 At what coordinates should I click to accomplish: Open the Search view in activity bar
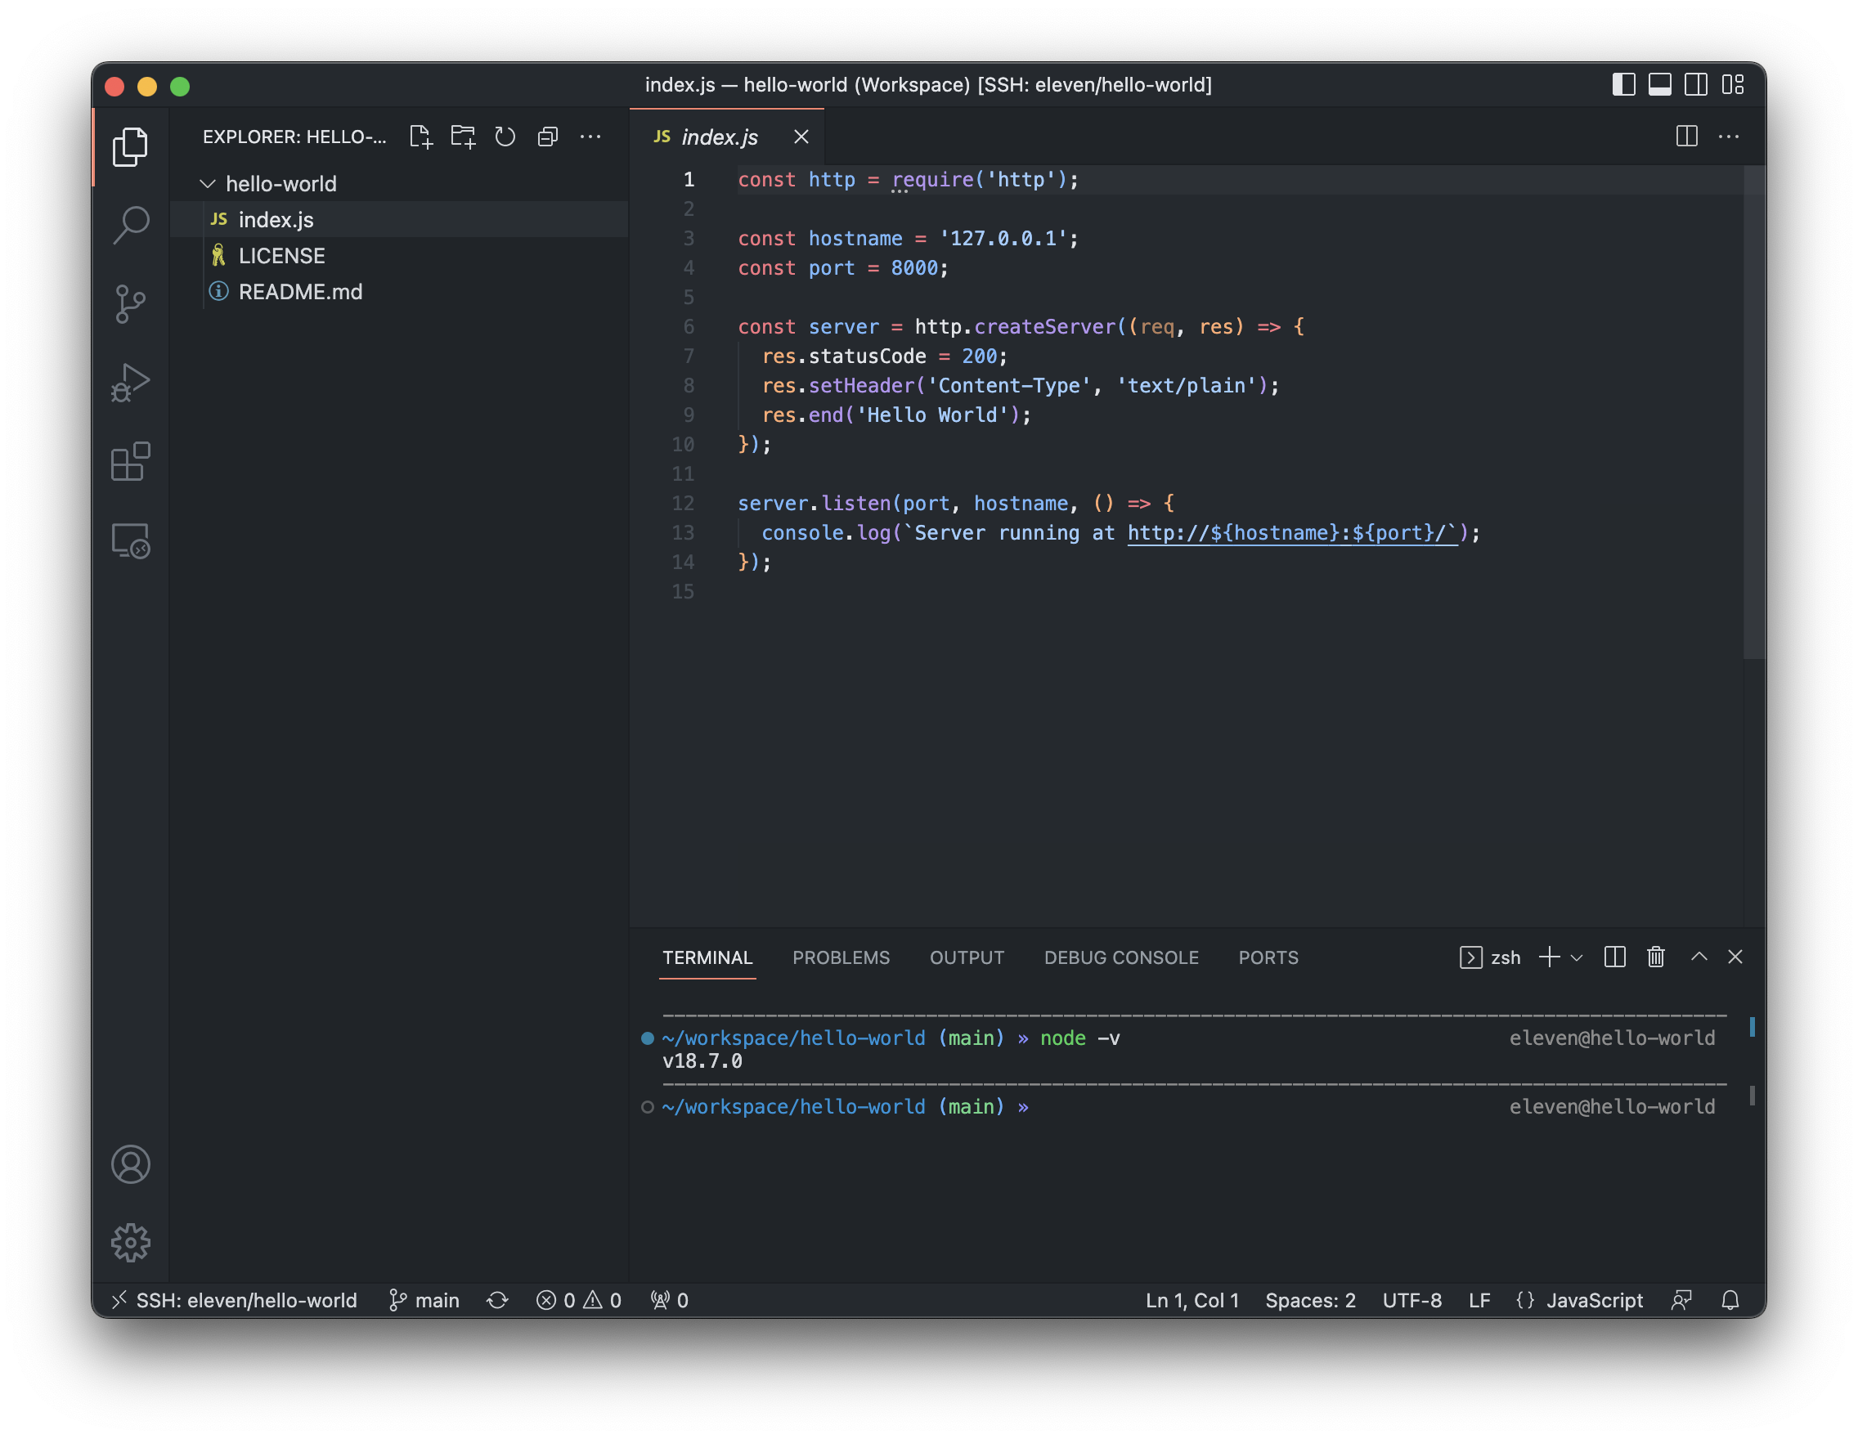click(130, 225)
